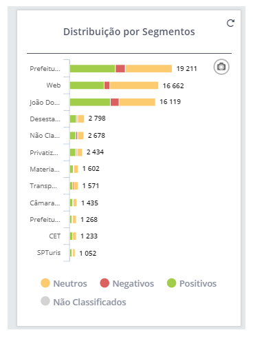Click the CET category label

tap(55, 236)
